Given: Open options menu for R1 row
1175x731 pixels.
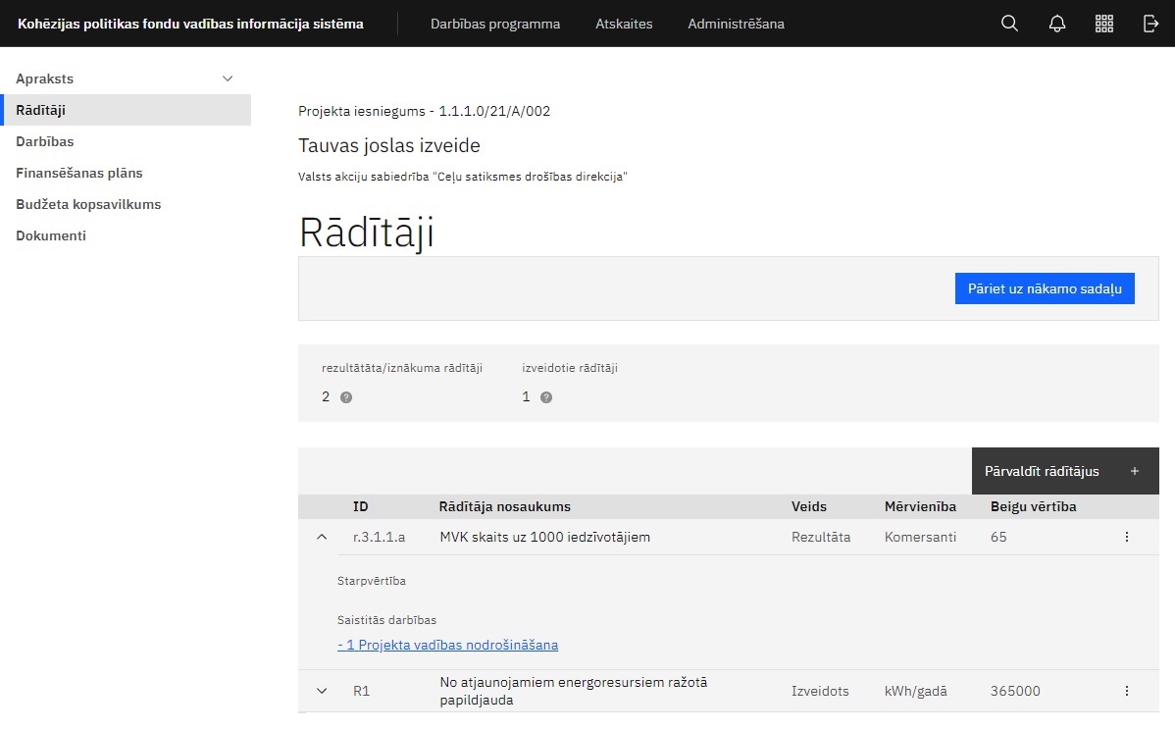Looking at the screenshot, I should pyautogui.click(x=1126, y=692).
